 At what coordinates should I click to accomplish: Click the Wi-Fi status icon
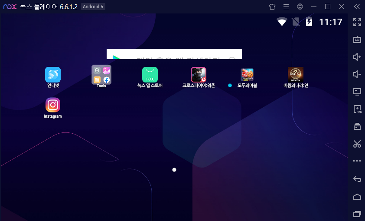click(282, 22)
